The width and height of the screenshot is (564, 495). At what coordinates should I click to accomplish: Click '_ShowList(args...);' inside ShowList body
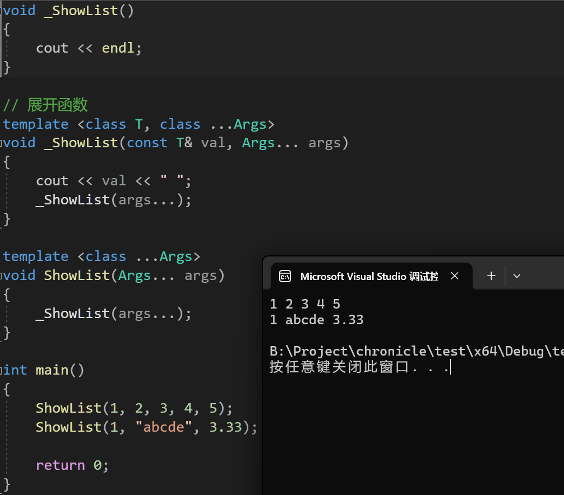[113, 314]
